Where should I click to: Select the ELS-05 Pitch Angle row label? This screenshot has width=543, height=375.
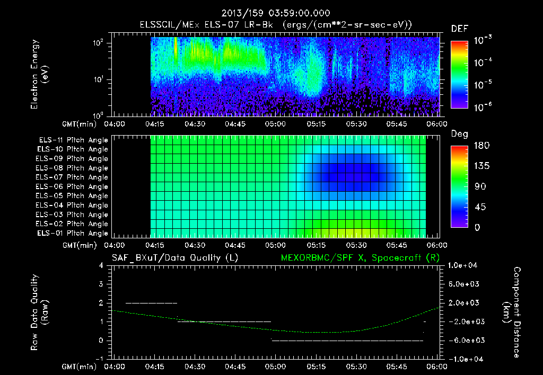click(x=72, y=196)
